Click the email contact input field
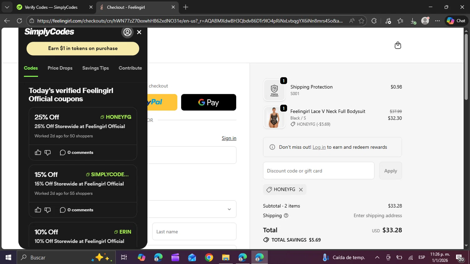This screenshot has height=264, width=470. tap(192, 155)
